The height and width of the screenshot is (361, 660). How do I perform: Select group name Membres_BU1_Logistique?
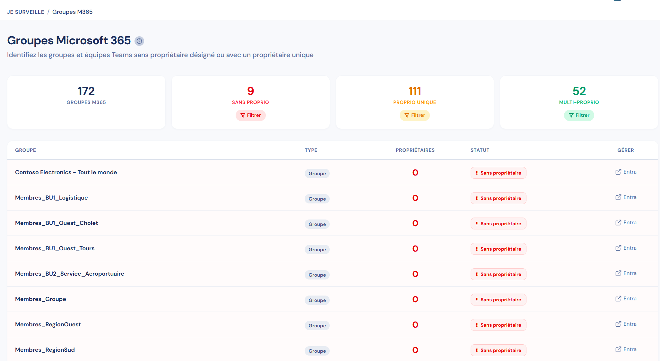point(51,198)
